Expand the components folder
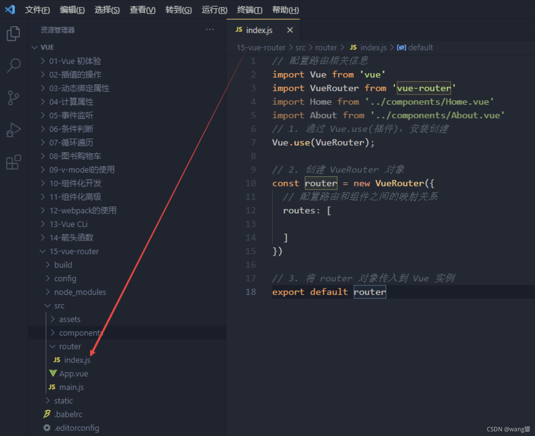 tap(52, 333)
